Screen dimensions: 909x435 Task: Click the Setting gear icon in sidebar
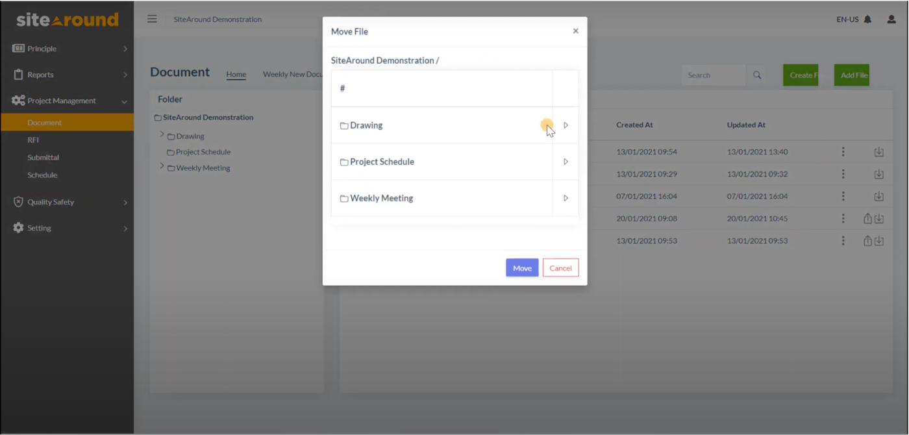click(18, 228)
